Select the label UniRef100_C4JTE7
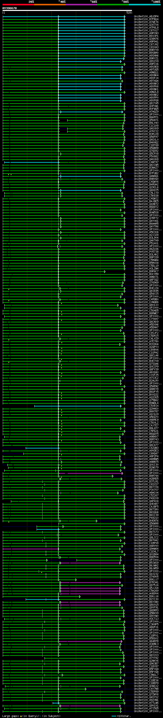The width and height of the screenshot is (163, 718). (146, 426)
